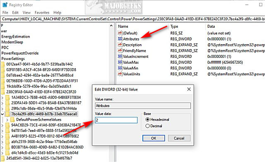
Task: Click folder icon of 94AC6D29-73CE key
Action: (x=7, y=125)
